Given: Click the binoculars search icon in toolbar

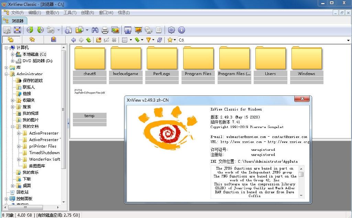Looking at the screenshot, I should 95,30.
